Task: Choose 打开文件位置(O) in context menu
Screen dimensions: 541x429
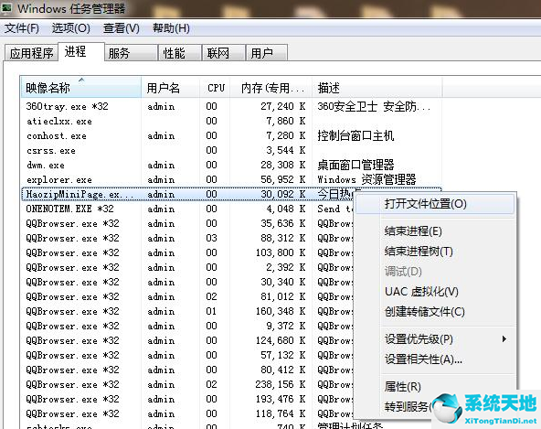Action: pos(435,204)
